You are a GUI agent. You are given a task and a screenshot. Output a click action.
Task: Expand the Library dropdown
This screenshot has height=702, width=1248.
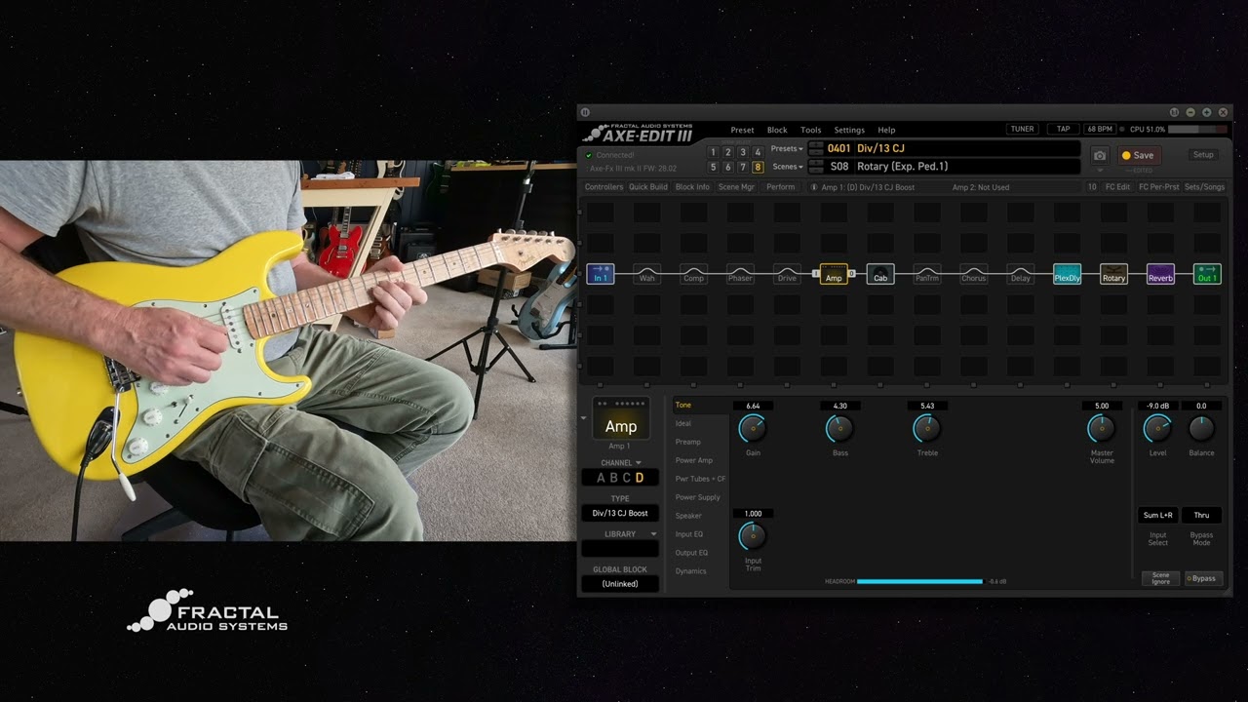tap(653, 534)
